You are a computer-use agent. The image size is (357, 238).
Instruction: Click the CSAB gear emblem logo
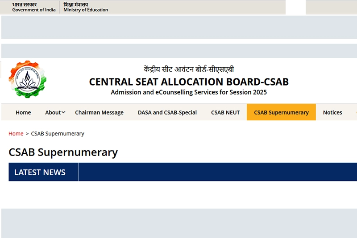coord(27,80)
